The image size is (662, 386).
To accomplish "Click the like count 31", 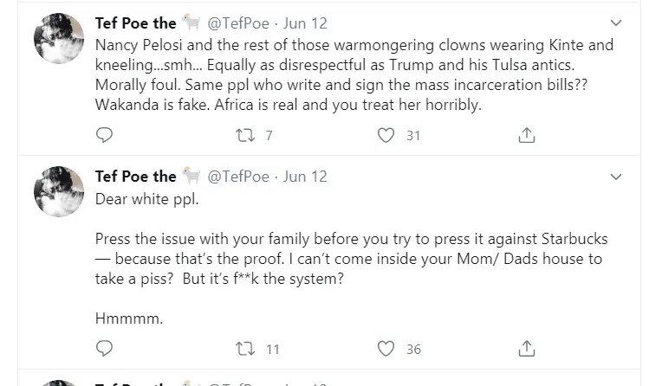I will pos(413,136).
